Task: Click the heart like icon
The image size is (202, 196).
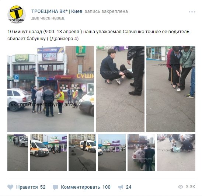Action: (10, 187)
